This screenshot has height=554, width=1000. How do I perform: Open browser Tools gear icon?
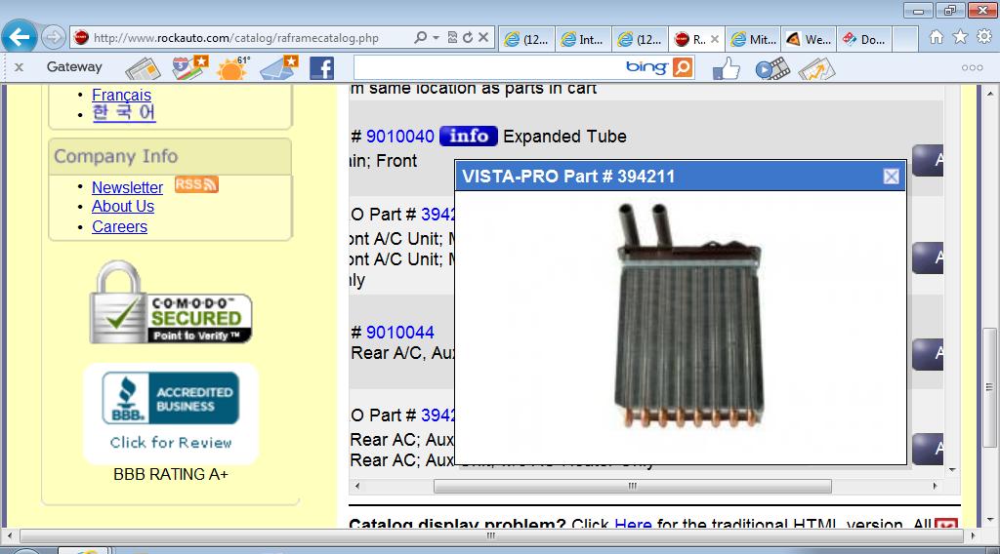(984, 37)
